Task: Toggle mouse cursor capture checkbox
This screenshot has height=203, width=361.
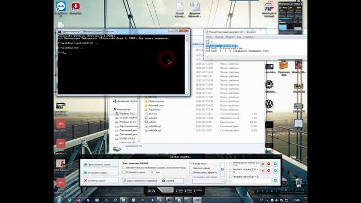Action: (191, 164)
